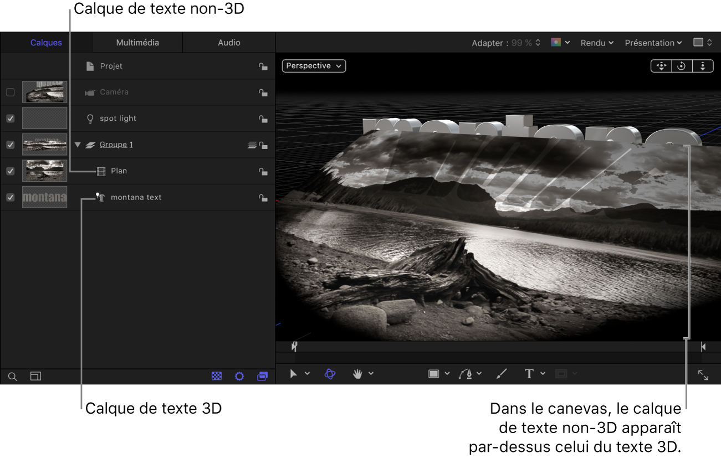Click the fullscreen expand button at canvas bottom right
The image size is (721, 458).
703,375
